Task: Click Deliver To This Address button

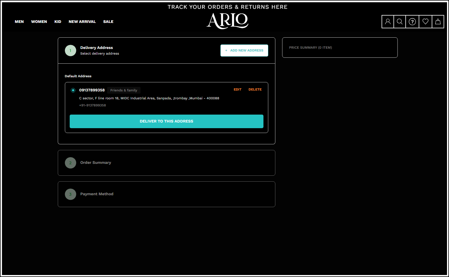Action: point(167,121)
